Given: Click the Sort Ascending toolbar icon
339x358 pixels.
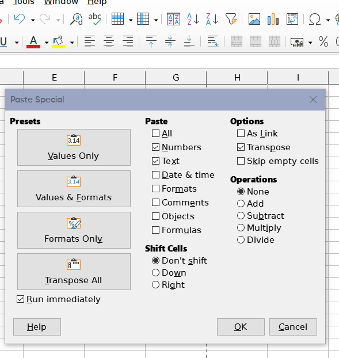Looking at the screenshot, I should [193, 19].
